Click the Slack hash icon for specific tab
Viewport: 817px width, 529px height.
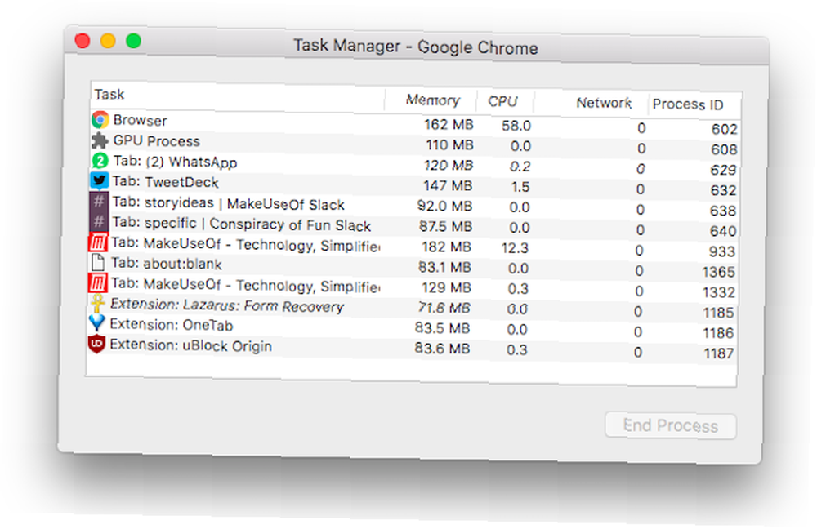tap(99, 222)
